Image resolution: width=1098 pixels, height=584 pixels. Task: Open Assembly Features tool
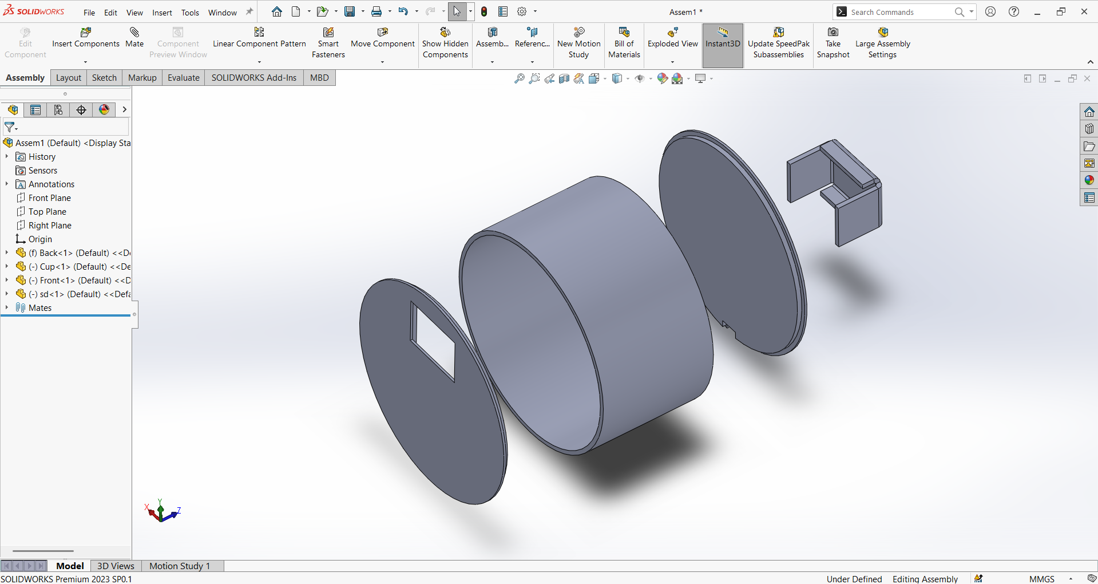(492, 38)
